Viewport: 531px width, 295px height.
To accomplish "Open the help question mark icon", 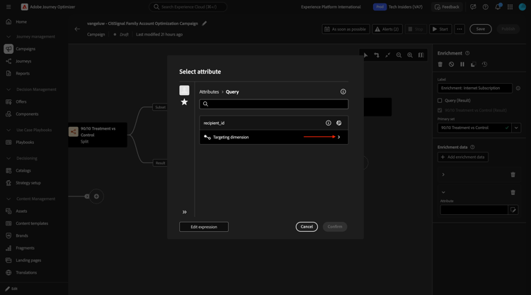I will pos(485,7).
